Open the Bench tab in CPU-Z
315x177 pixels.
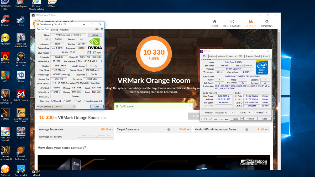coord(258,56)
